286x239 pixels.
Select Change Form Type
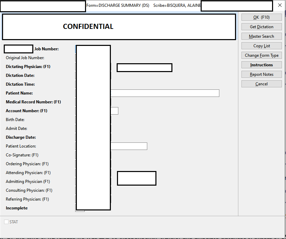pyautogui.click(x=262, y=55)
